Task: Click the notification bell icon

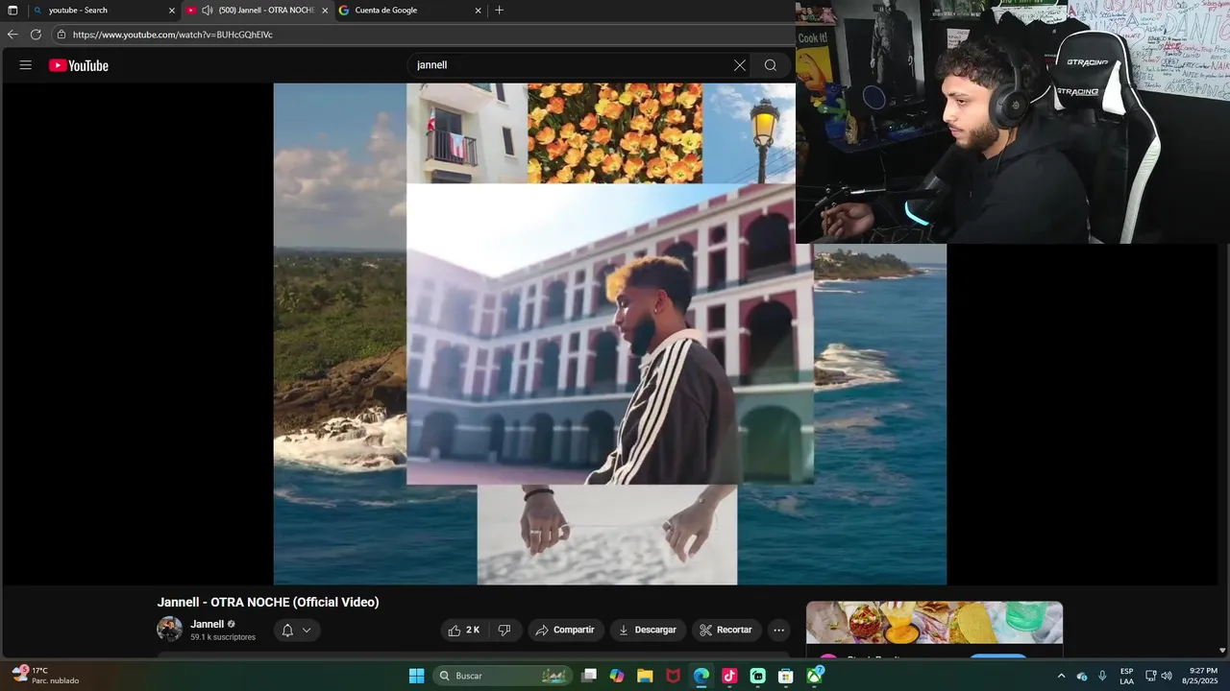Action: (x=287, y=631)
